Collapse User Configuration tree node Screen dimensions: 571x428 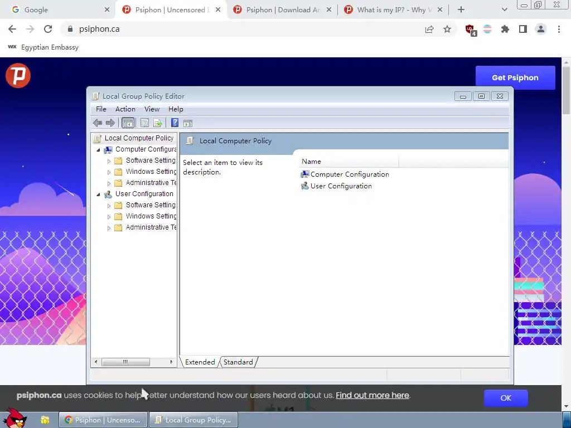pyautogui.click(x=98, y=194)
